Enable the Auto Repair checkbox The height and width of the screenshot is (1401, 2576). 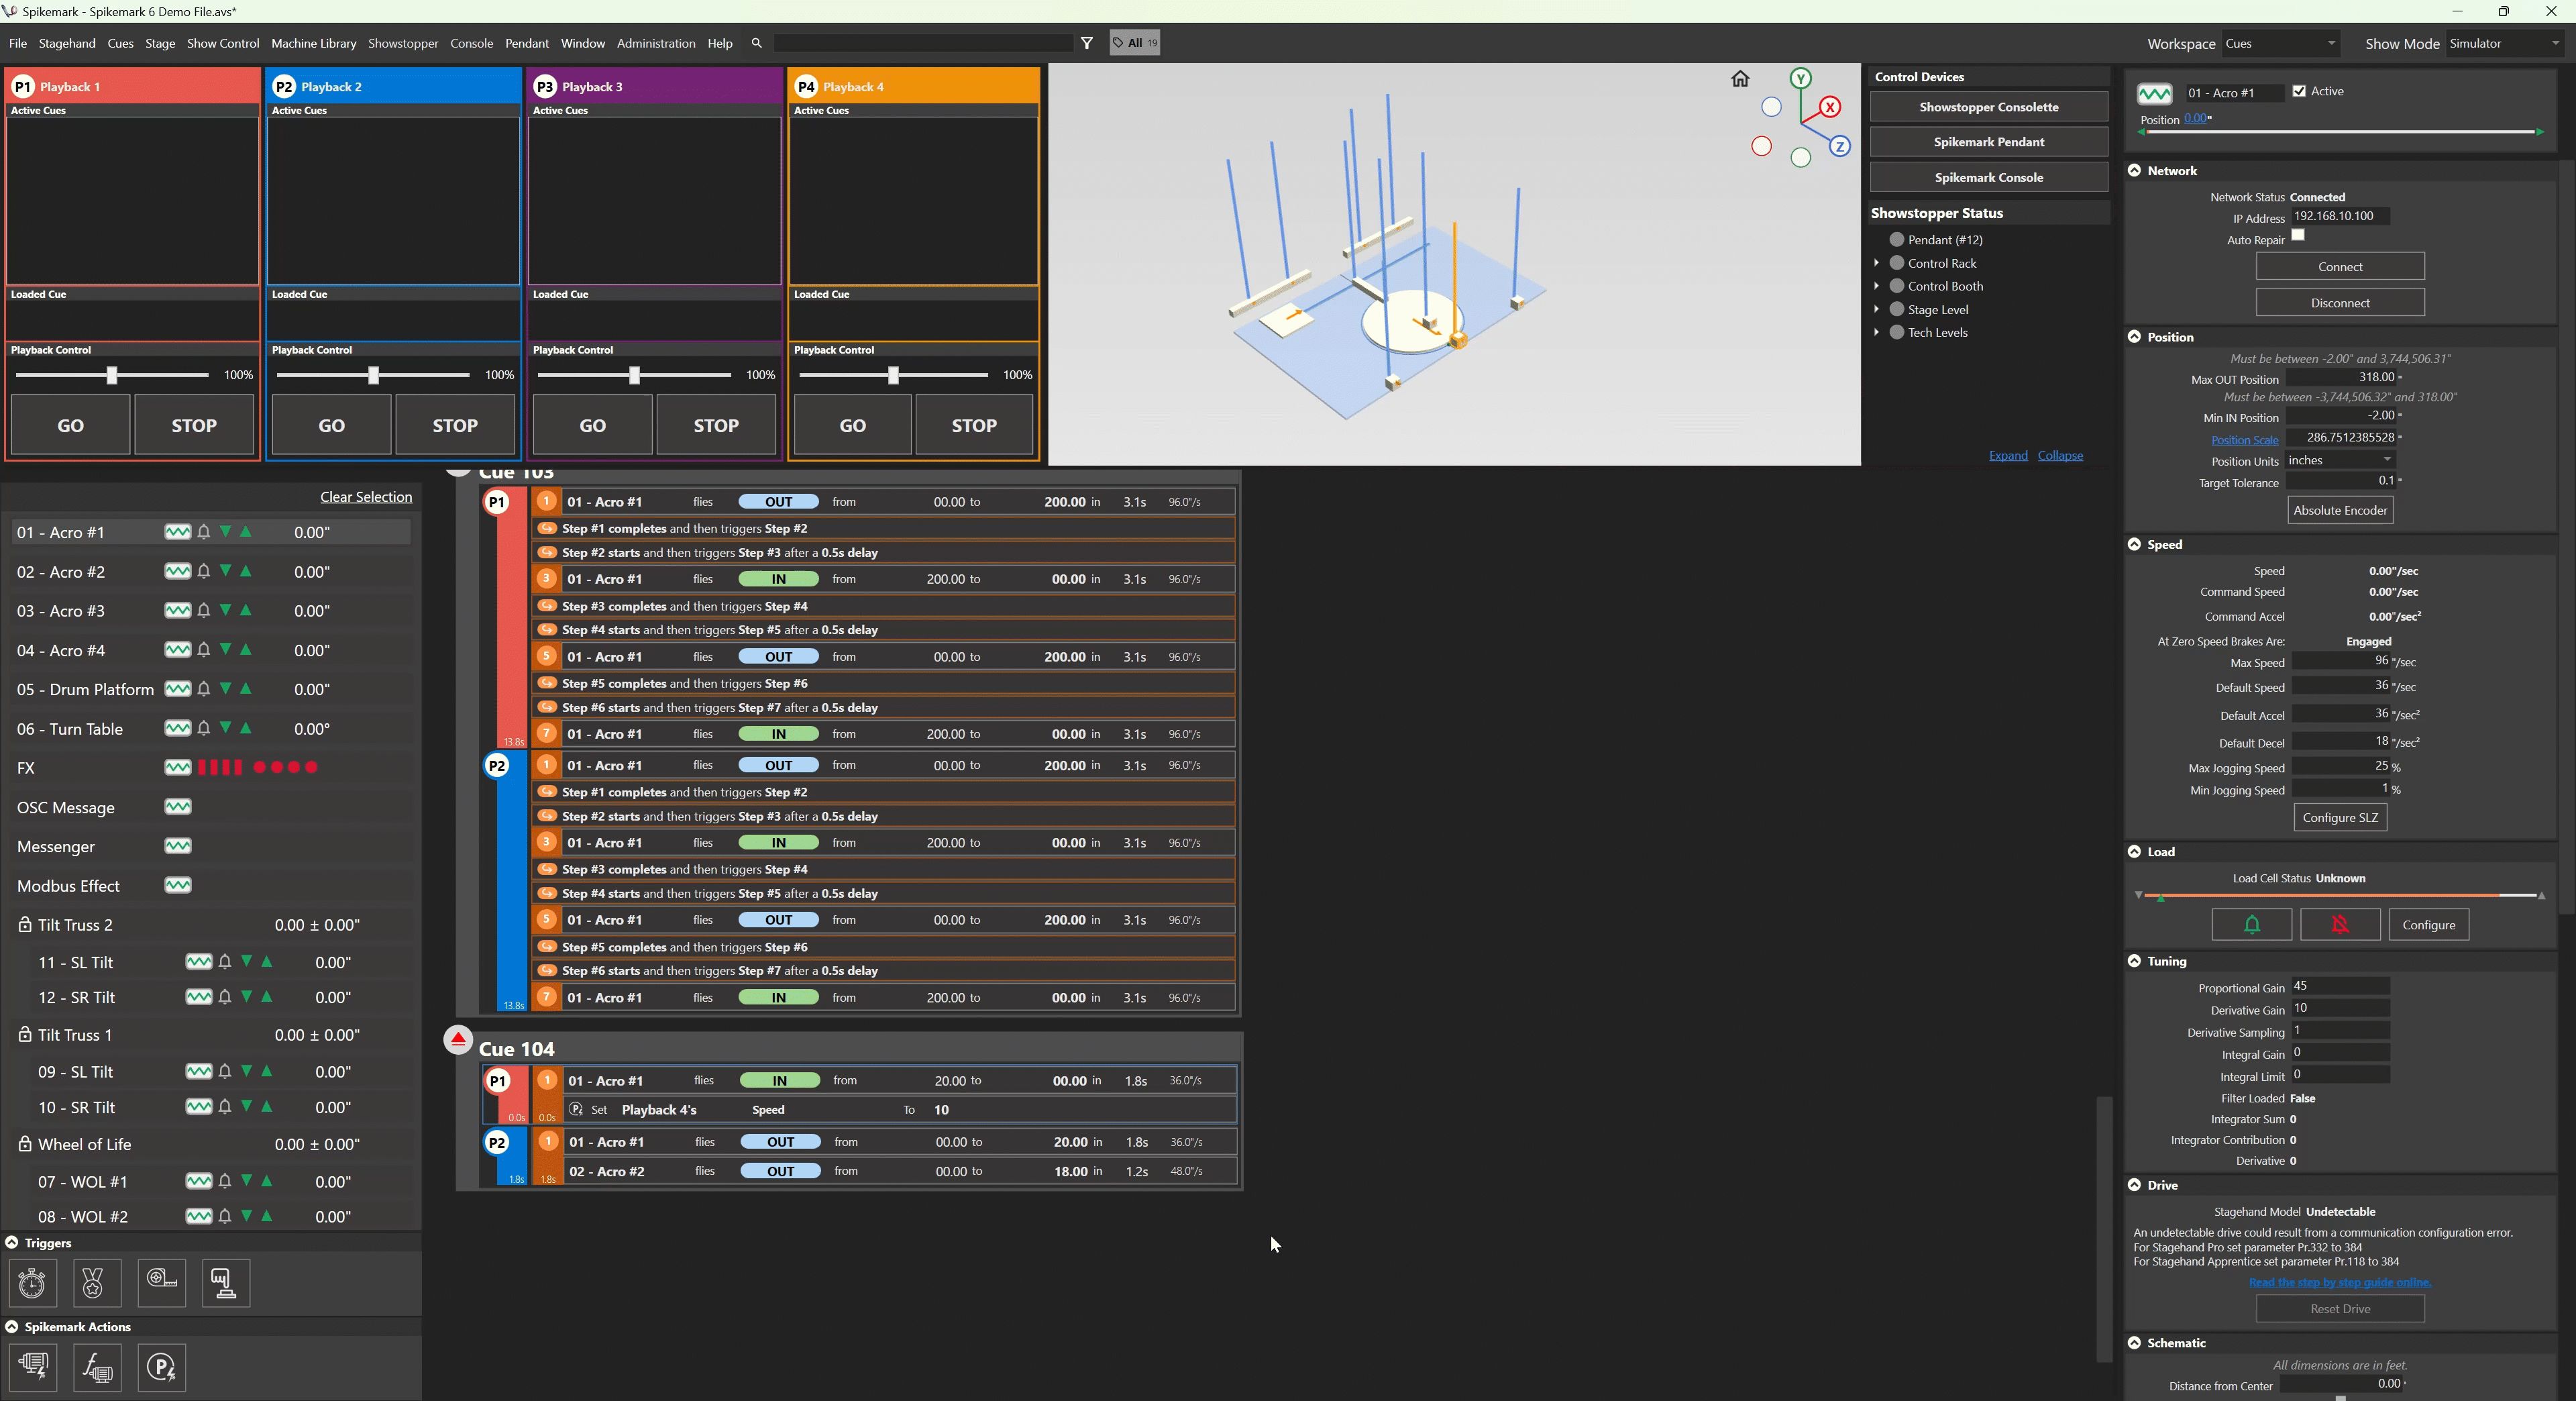(2298, 236)
